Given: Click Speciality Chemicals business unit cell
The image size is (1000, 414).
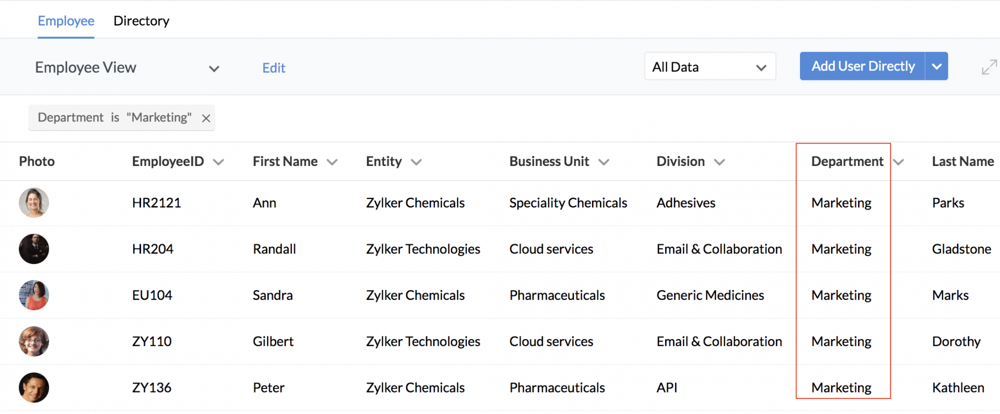Looking at the screenshot, I should pyautogui.click(x=568, y=203).
